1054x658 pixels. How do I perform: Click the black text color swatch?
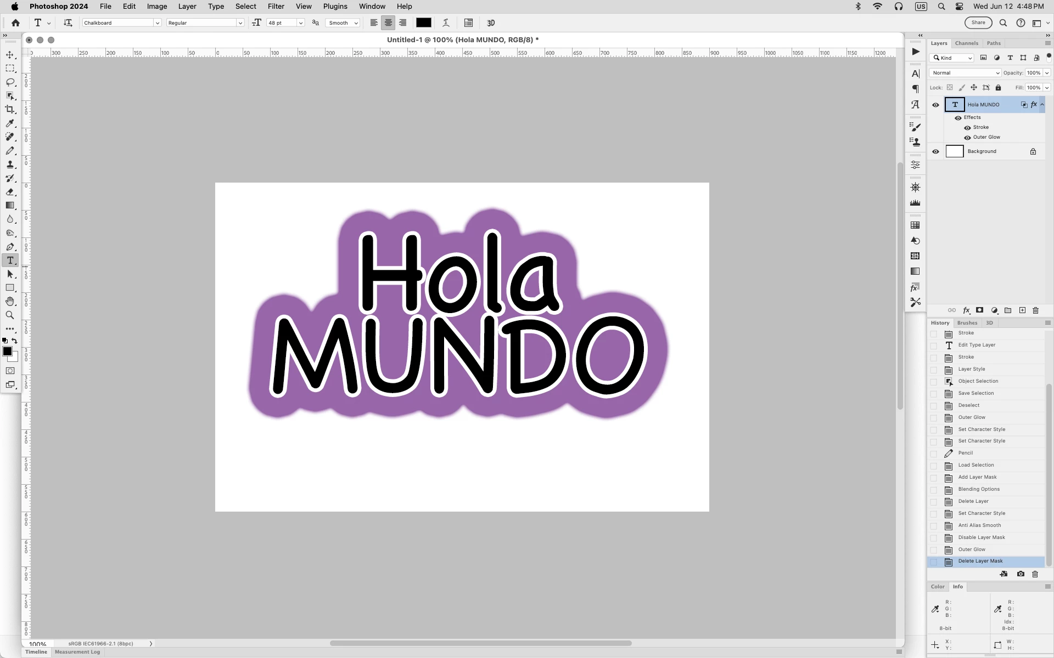[x=423, y=23]
